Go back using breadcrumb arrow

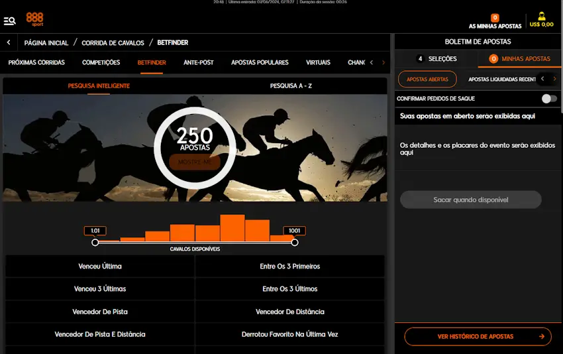9,42
